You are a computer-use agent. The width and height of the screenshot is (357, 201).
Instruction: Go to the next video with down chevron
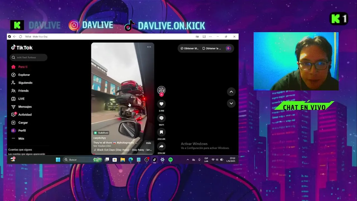coord(231,103)
